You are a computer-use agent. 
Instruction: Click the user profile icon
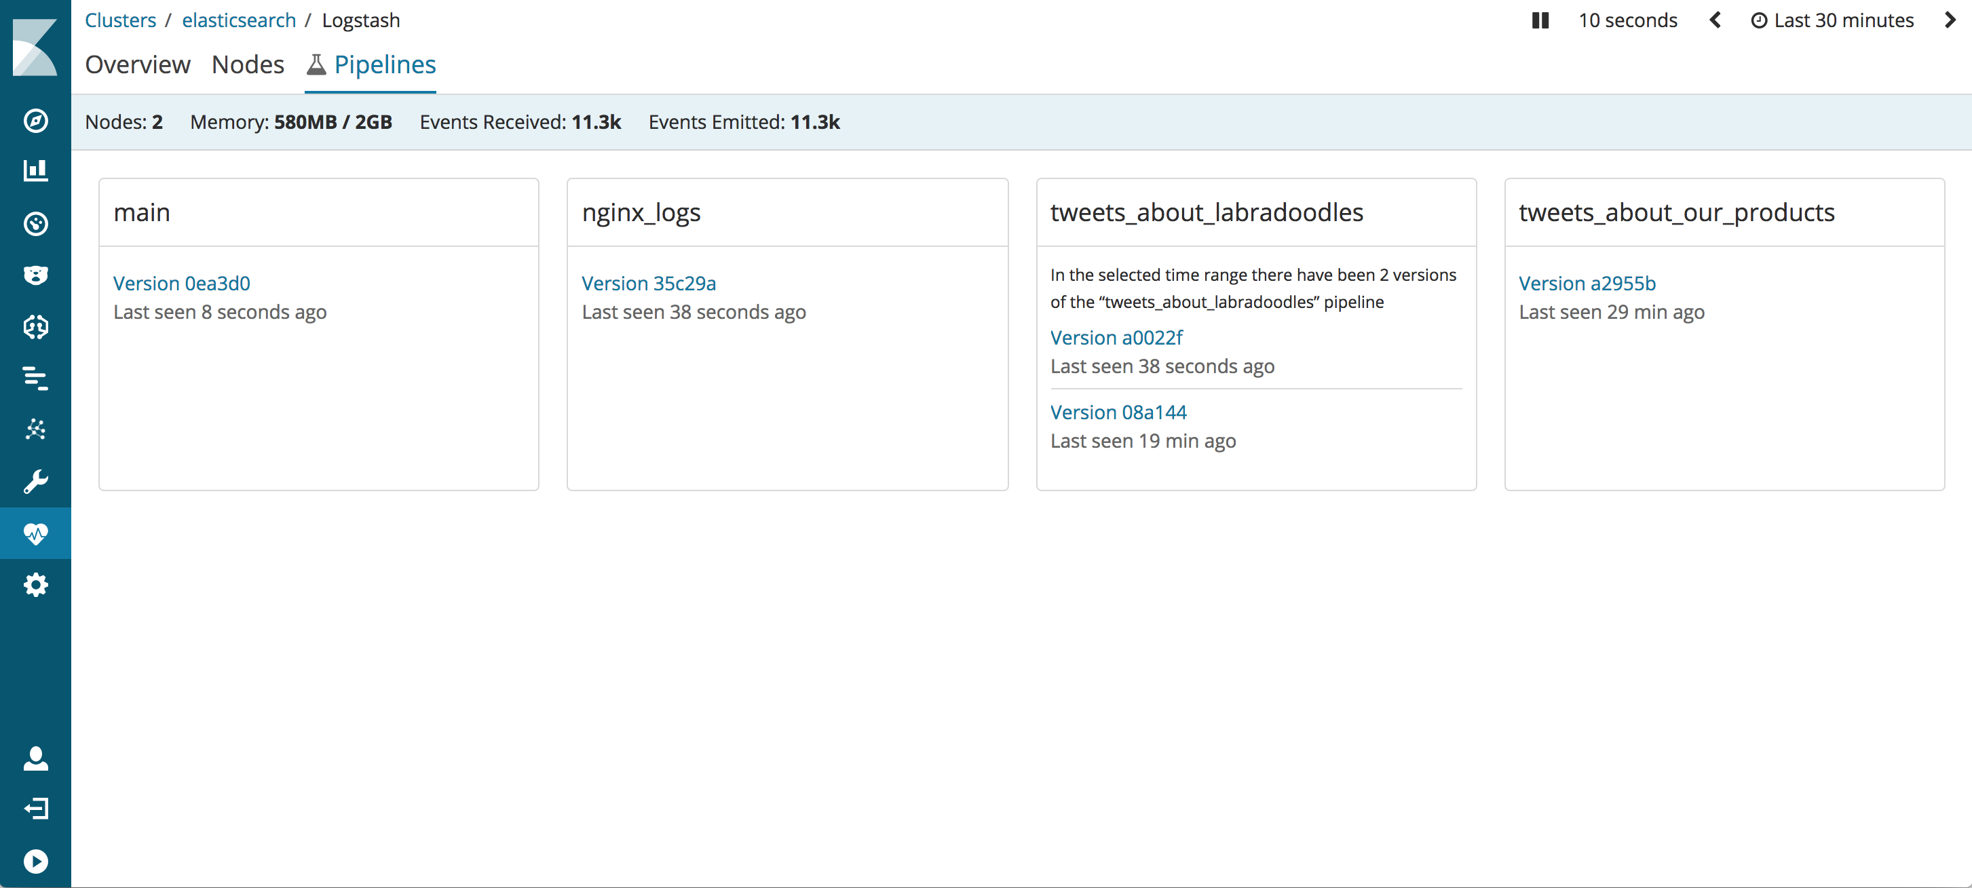tap(34, 757)
